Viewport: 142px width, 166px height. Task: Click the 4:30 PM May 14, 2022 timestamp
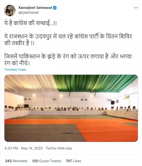pos(23,148)
